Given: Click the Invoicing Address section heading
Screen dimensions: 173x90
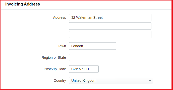Looking at the screenshot, I should (x=23, y=4).
